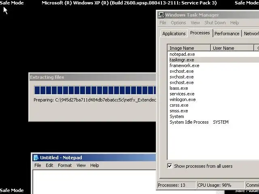Sort by Image Name column header

tap(189, 48)
